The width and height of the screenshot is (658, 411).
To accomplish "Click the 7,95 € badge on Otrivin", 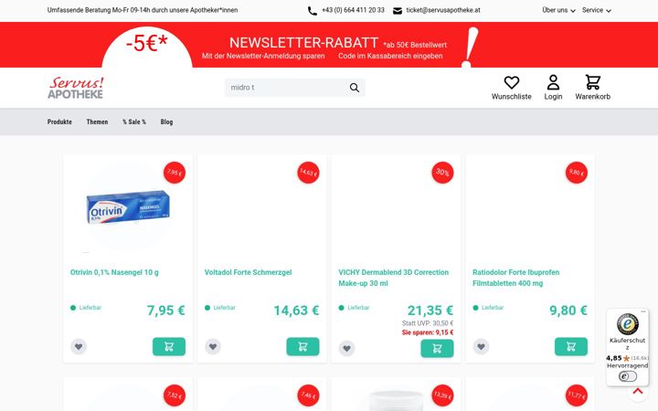I will coord(175,173).
